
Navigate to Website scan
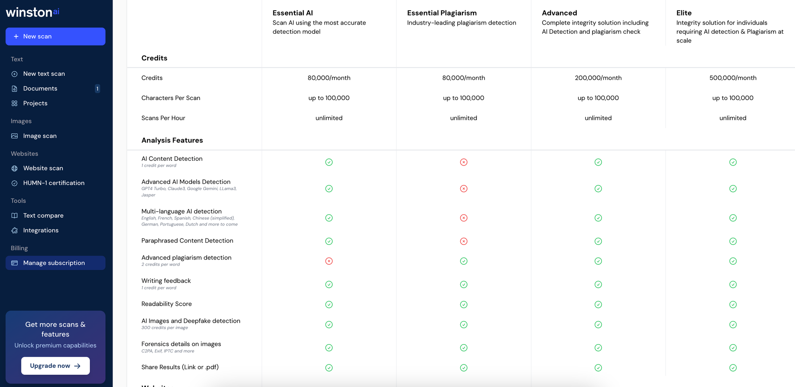pos(55,168)
